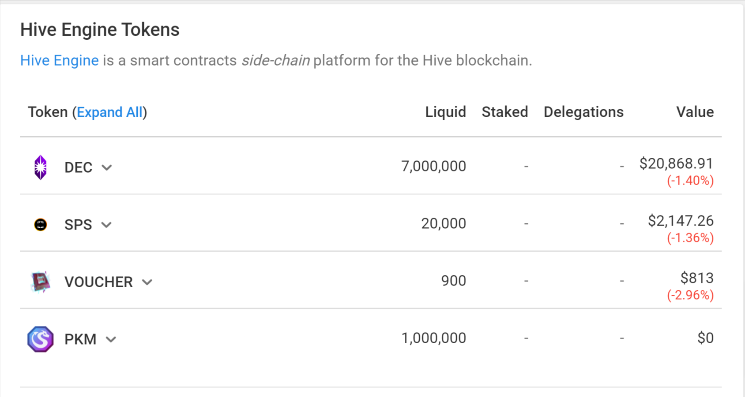
Task: Click the Expand All link
Action: point(110,112)
